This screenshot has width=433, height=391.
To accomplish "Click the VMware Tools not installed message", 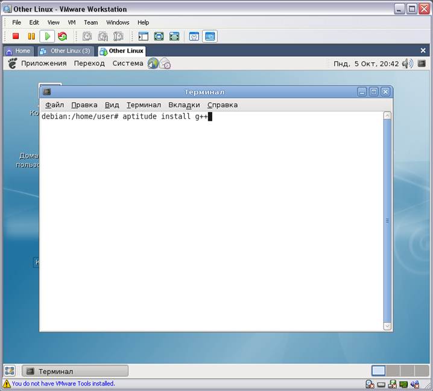I will (x=63, y=384).
